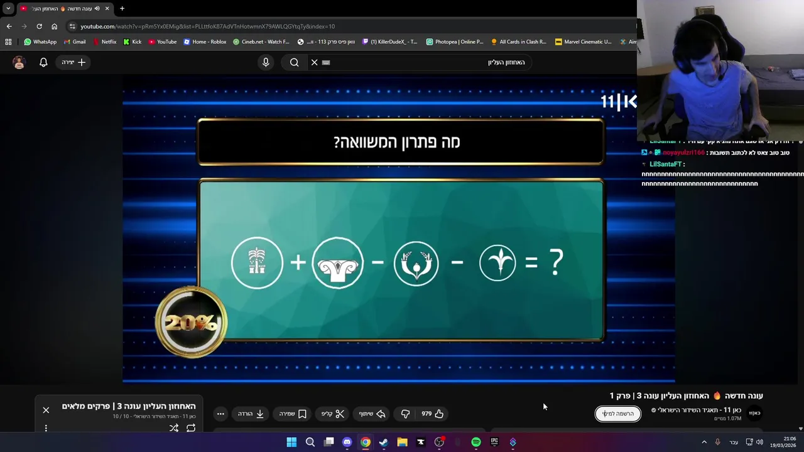Open the playlist options vertical dots
The width and height of the screenshot is (804, 452).
(46, 428)
